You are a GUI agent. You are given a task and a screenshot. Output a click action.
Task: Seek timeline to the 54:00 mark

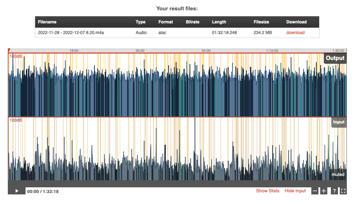coord(206,51)
